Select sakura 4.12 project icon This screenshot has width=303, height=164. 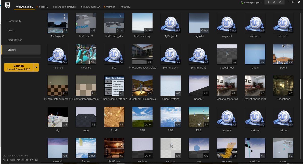[x=255, y=117]
